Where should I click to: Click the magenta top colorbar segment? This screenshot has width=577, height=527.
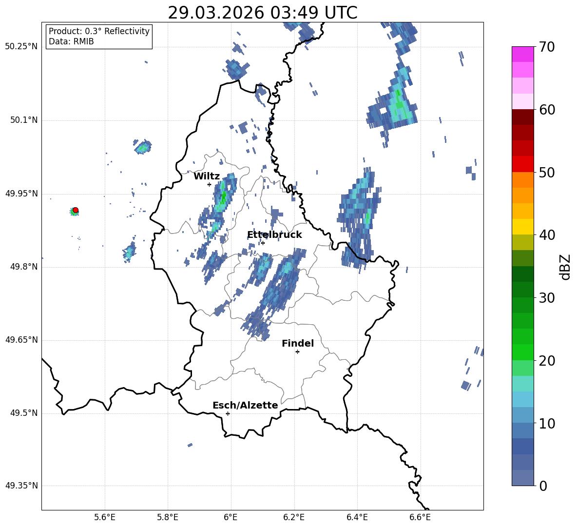(x=522, y=55)
